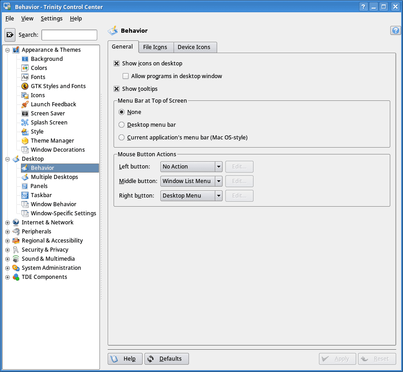Image resolution: width=403 pixels, height=372 pixels.
Task: Click the Screen Saver icon
Action: (x=25, y=113)
